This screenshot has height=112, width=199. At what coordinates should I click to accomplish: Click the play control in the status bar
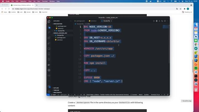pos(75,95)
